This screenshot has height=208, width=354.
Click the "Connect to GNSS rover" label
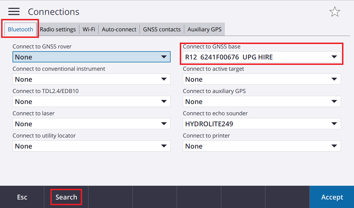42,47
